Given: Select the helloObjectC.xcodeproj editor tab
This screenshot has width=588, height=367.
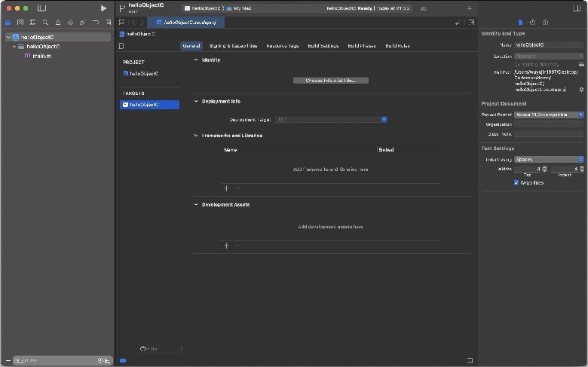Looking at the screenshot, I should pos(186,23).
